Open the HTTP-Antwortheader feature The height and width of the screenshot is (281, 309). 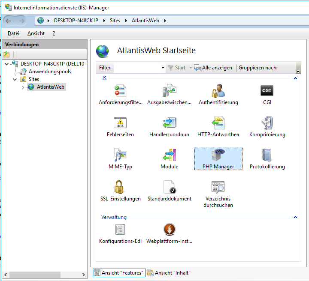[218, 126]
